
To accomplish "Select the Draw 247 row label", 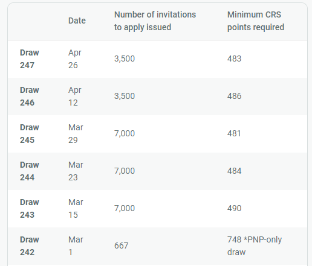I will [30, 59].
